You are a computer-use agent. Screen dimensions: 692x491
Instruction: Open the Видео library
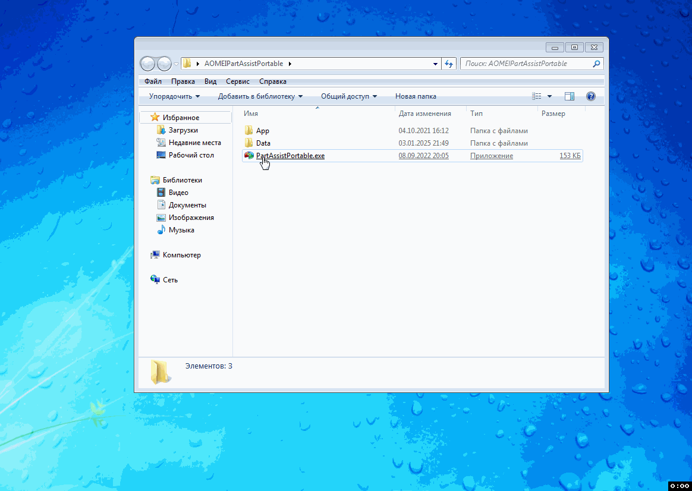coord(178,193)
